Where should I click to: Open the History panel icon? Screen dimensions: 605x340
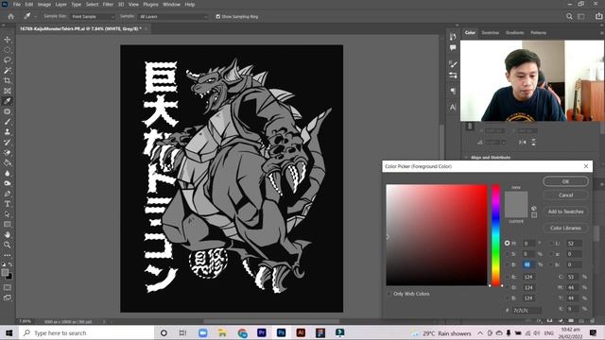[x=453, y=37]
